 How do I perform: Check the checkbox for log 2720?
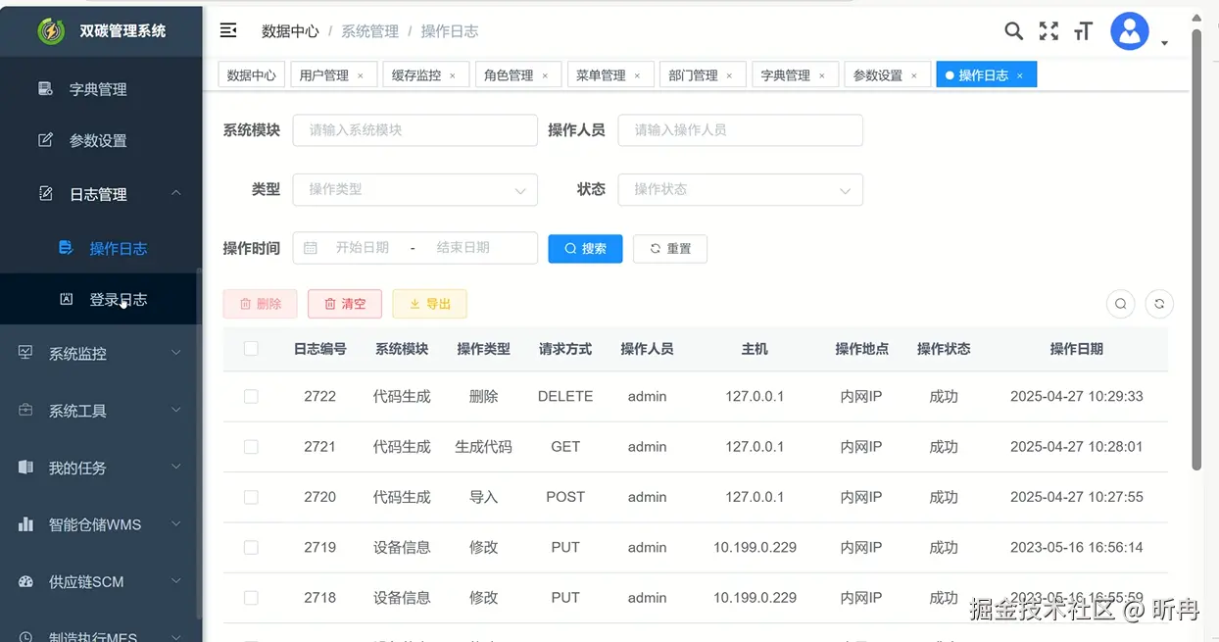pyautogui.click(x=251, y=497)
